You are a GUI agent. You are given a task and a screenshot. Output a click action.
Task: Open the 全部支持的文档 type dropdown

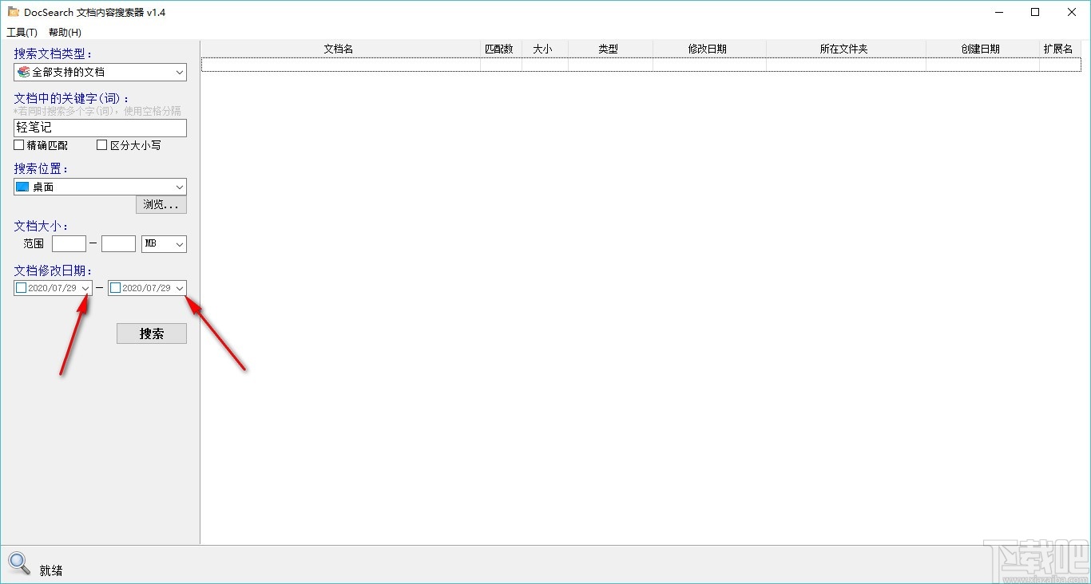point(179,72)
